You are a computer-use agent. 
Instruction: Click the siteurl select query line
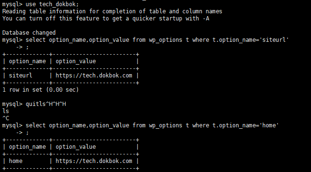145,40
